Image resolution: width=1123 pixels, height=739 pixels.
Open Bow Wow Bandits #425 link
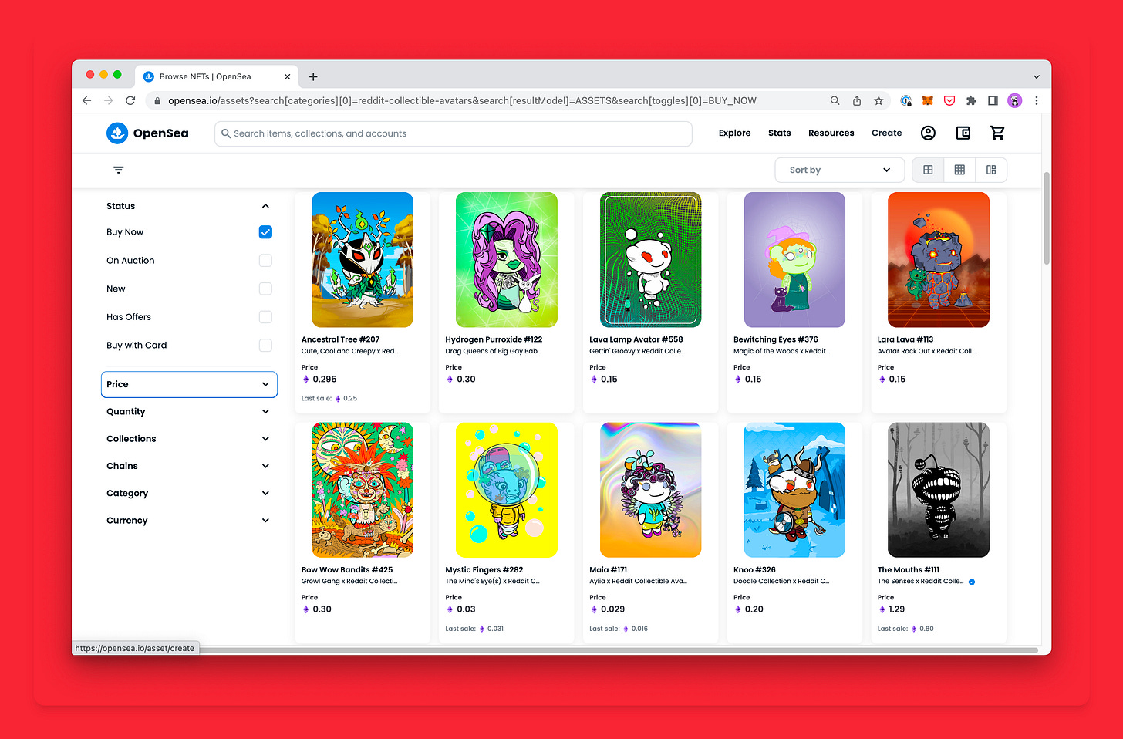tap(347, 570)
